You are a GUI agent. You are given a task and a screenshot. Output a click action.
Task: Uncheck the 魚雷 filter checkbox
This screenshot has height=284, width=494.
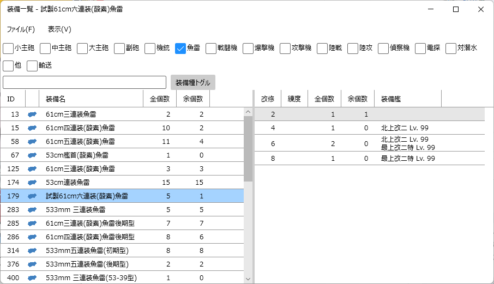180,48
